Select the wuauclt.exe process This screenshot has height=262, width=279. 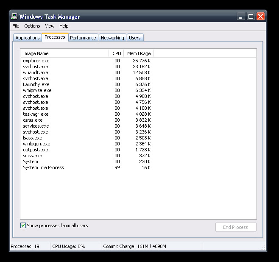pos(87,72)
